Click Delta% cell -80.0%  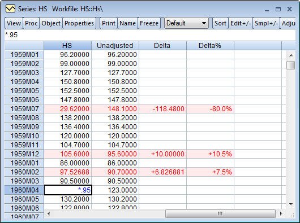210,109
